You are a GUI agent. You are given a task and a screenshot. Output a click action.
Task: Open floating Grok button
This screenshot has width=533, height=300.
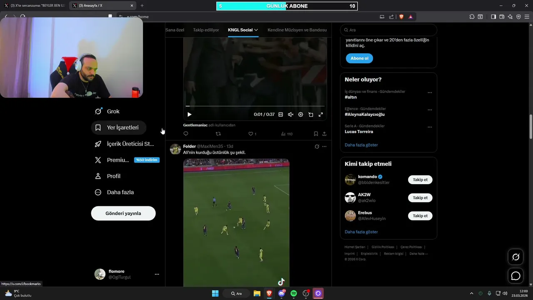point(516,257)
